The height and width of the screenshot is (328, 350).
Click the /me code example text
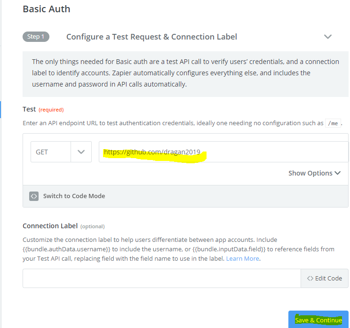point(333,123)
